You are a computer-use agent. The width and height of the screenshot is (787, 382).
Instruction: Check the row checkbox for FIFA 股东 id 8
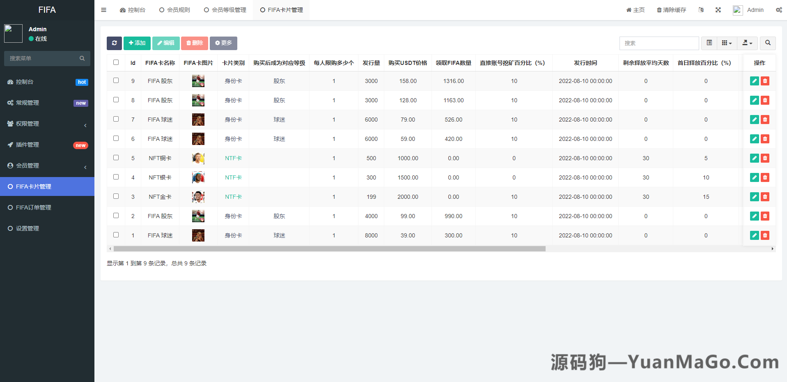pos(116,99)
